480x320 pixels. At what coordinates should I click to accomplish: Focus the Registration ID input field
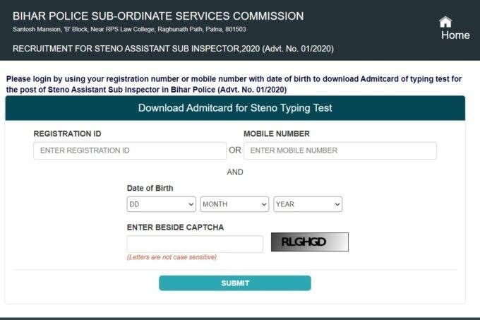130,150
